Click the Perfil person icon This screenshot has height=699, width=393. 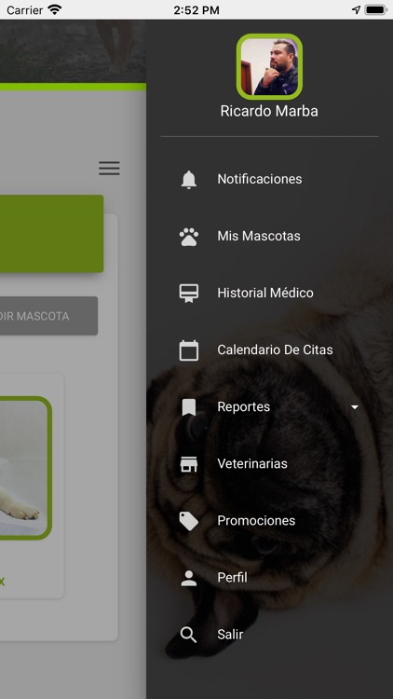[x=189, y=578]
